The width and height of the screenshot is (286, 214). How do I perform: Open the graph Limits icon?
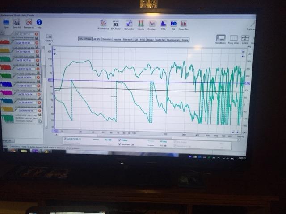point(245,38)
